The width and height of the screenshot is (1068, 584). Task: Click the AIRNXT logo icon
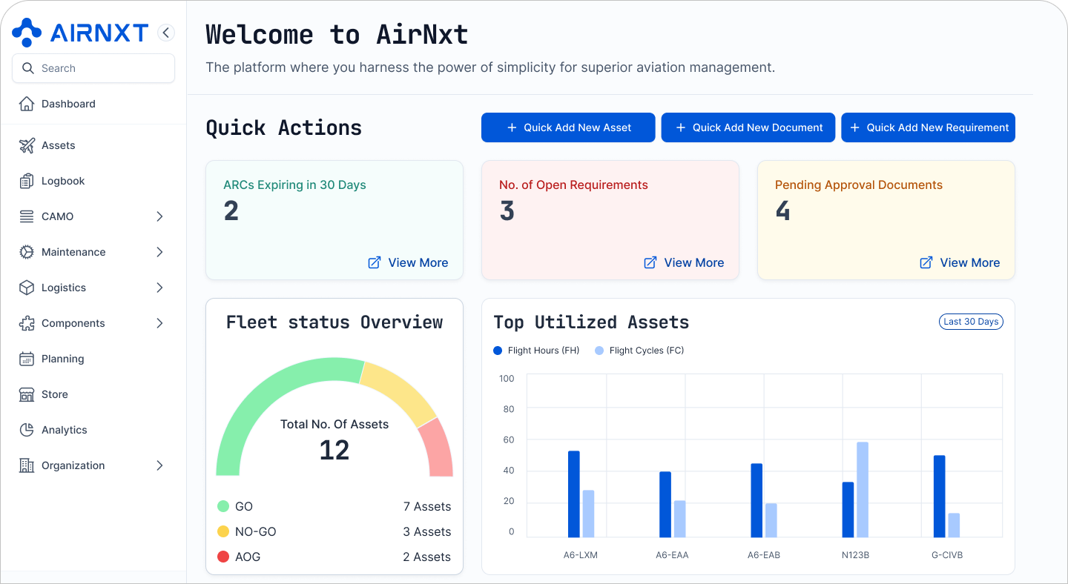pos(25,32)
